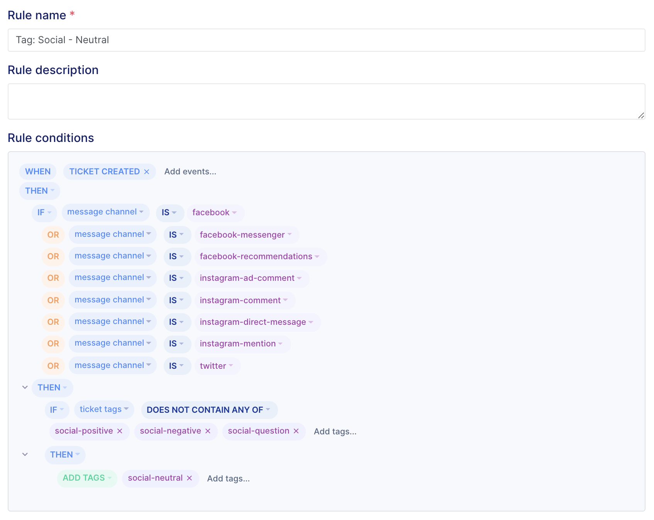Remove the social-question tag

click(296, 431)
